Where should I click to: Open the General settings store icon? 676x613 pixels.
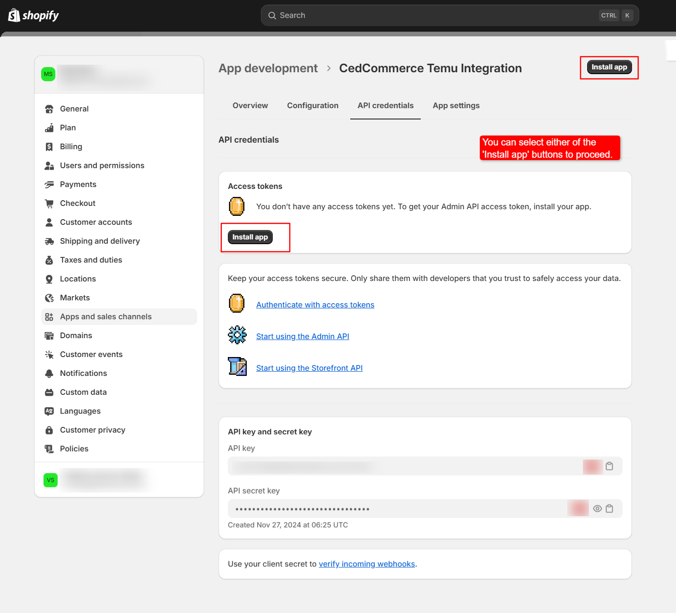pyautogui.click(x=49, y=109)
